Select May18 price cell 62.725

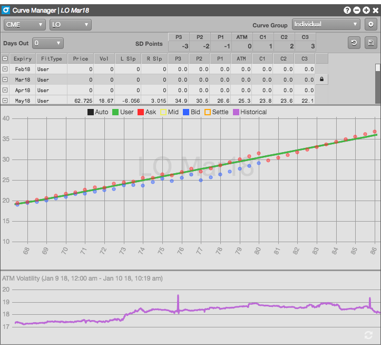(81, 100)
